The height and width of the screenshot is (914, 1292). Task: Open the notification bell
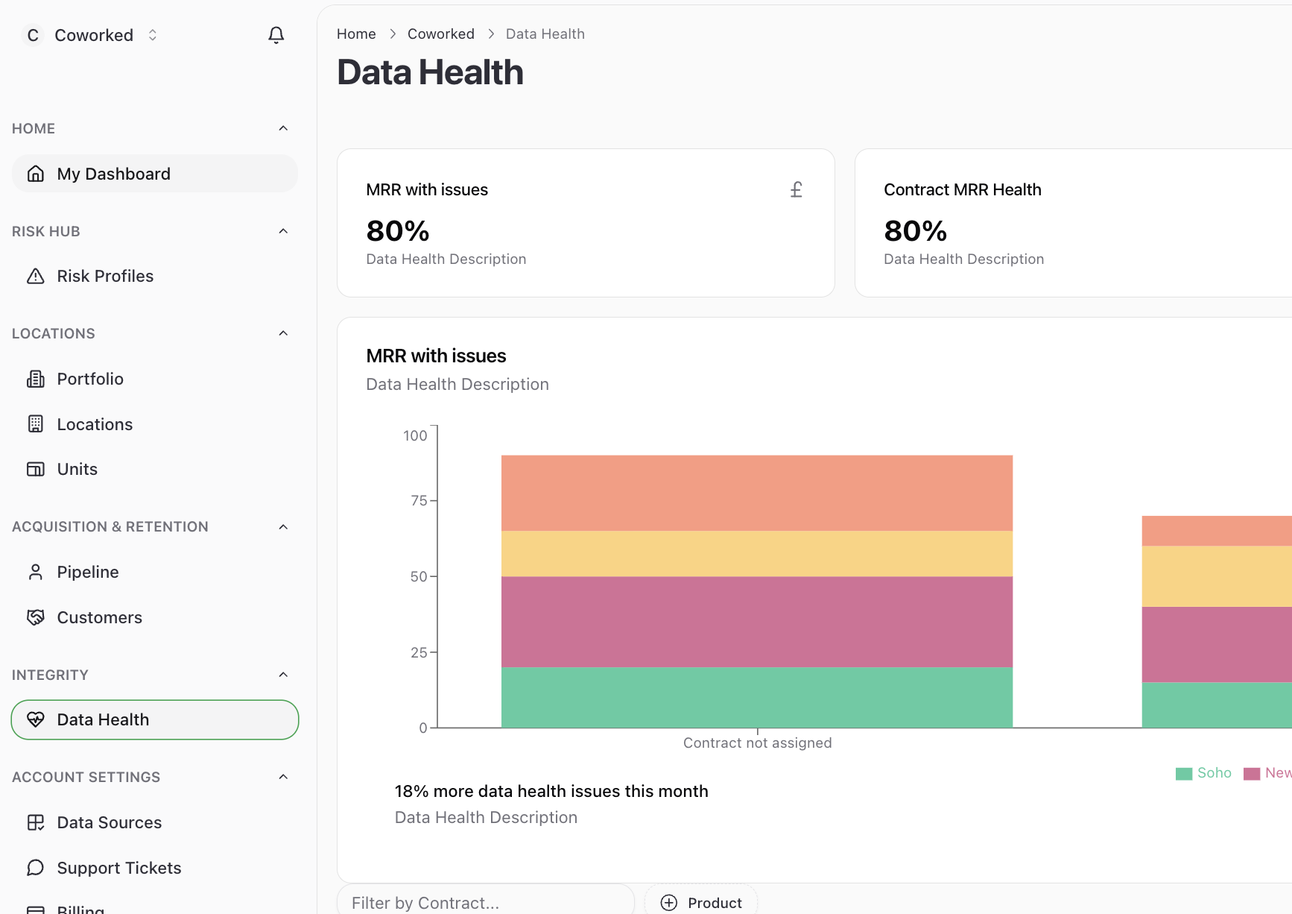click(276, 34)
